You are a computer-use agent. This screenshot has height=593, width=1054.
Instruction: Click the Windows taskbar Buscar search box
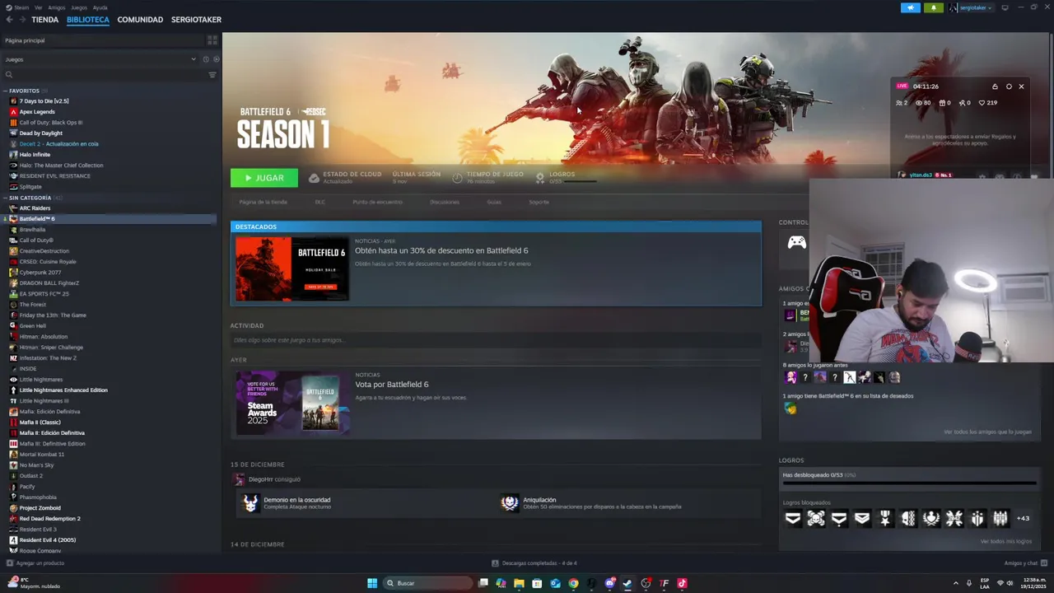coord(428,583)
